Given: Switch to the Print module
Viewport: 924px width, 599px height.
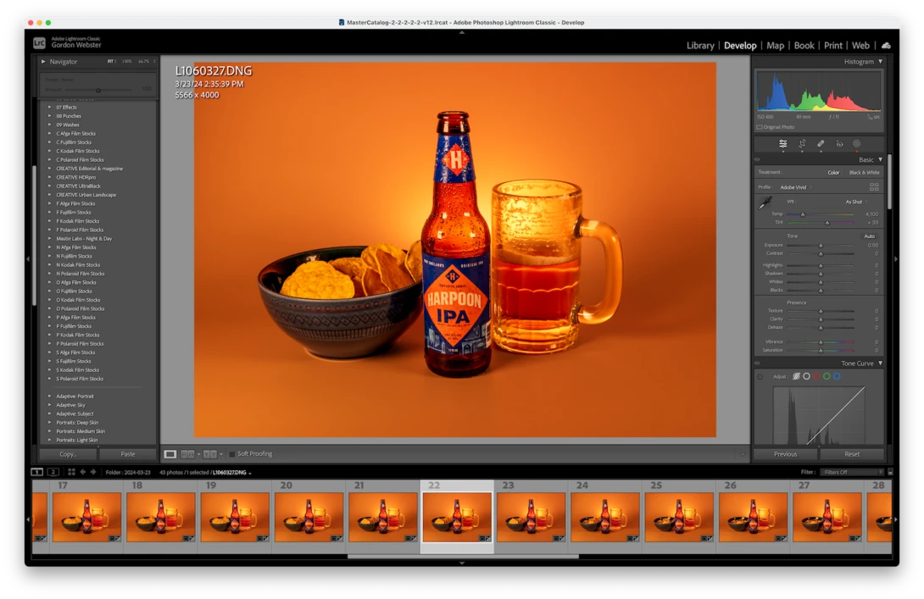Looking at the screenshot, I should pyautogui.click(x=832, y=46).
